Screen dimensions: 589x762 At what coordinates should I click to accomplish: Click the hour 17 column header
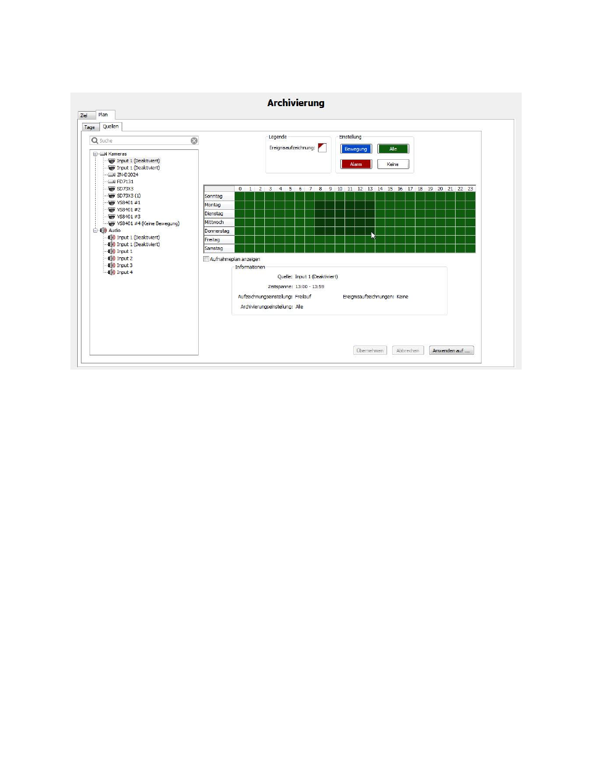(410, 189)
